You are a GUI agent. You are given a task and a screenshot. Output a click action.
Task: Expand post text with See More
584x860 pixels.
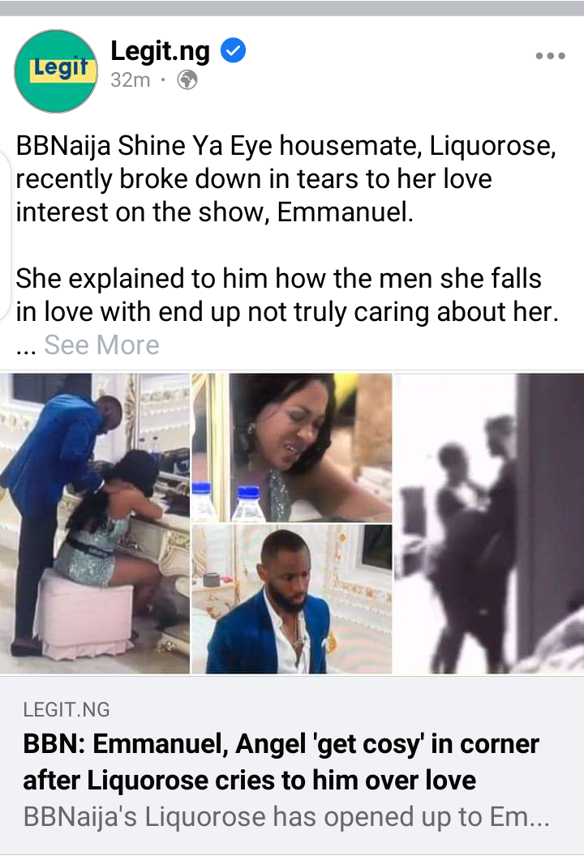click(101, 344)
